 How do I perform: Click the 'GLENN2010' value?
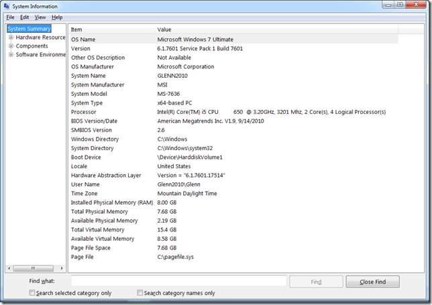pos(172,76)
